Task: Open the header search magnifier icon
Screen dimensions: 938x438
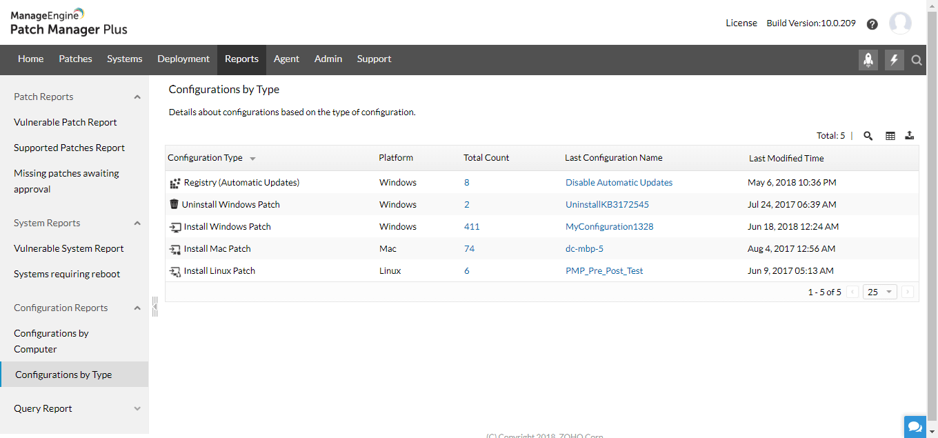Action: pos(917,60)
